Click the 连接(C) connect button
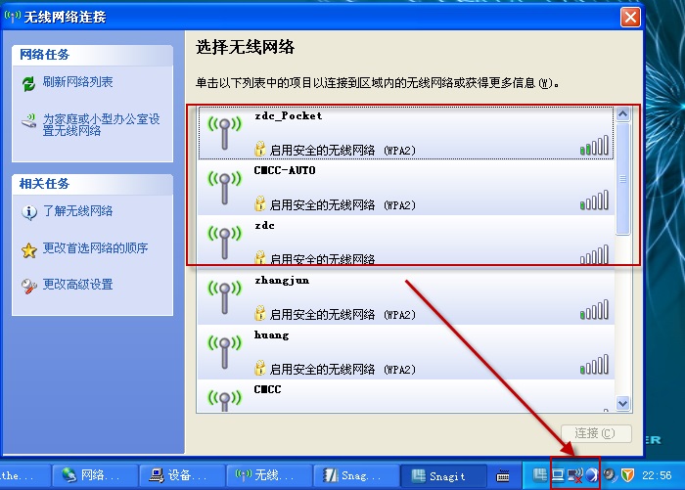The image size is (685, 490). coord(596,433)
